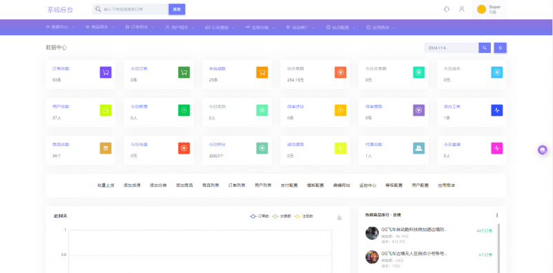Click the headset support icon in header
Image resolution: width=553 pixels, height=273 pixels.
(447, 9)
